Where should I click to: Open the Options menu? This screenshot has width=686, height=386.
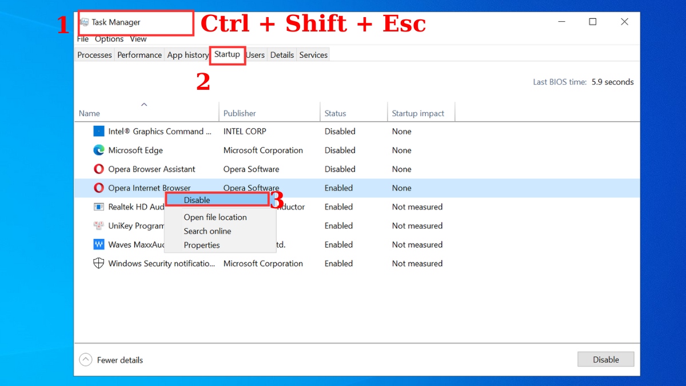109,39
